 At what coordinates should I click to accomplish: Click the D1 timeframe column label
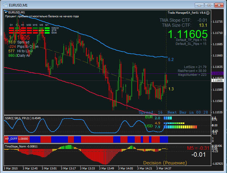[11, 25]
